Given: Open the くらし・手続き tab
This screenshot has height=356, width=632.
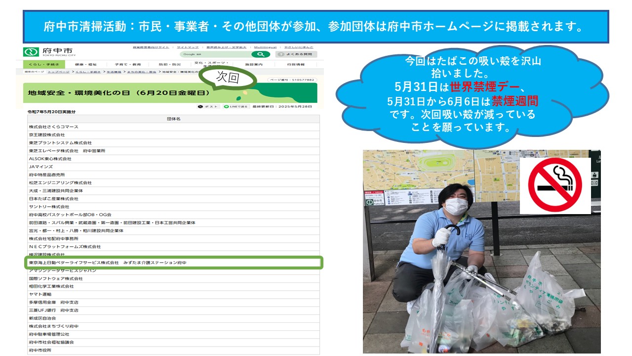Looking at the screenshot, I should (x=43, y=64).
